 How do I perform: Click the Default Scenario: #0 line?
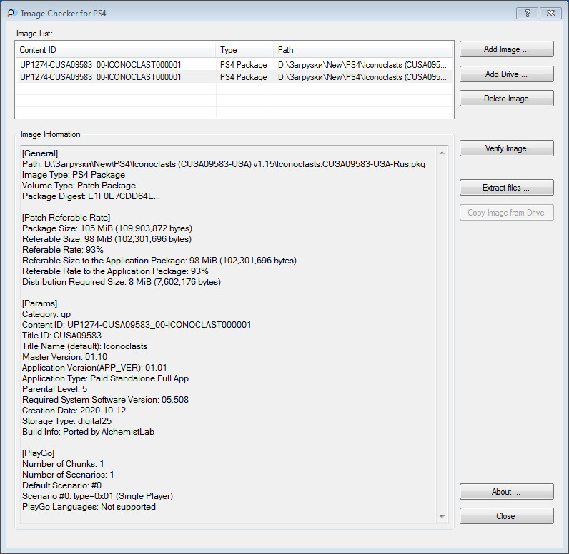[61, 485]
